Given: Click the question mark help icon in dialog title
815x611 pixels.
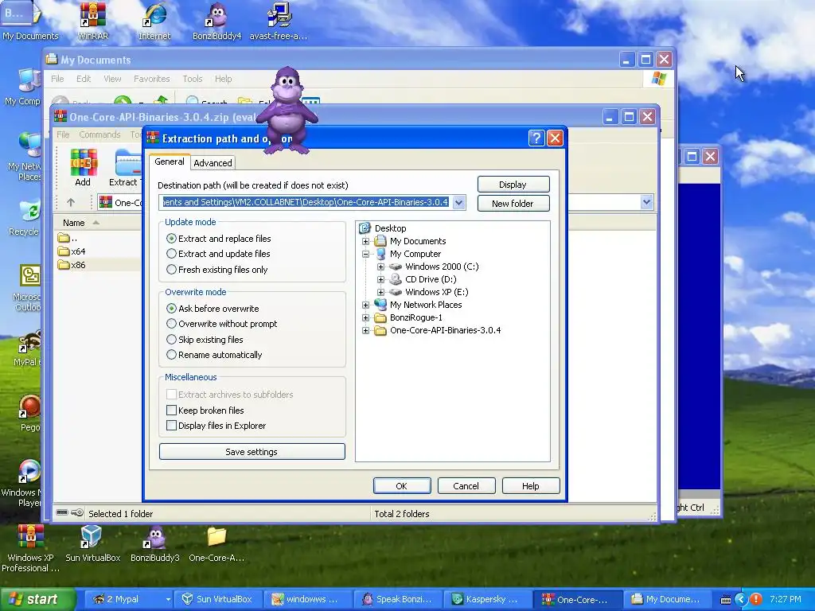Looking at the screenshot, I should 536,138.
